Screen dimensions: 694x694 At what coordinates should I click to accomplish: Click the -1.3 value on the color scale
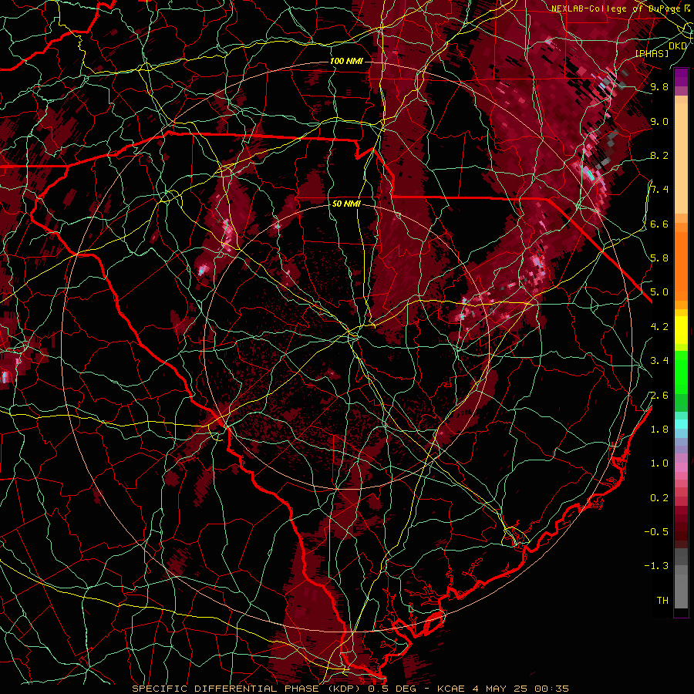(x=656, y=566)
